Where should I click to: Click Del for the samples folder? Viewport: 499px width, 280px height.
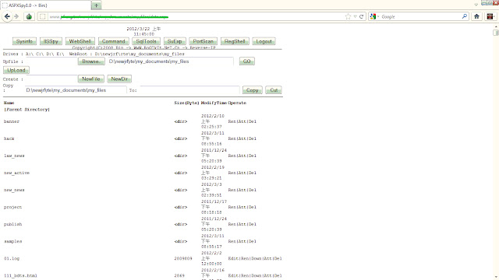click(253, 242)
